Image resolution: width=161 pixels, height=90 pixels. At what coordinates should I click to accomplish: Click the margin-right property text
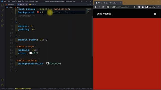tap(27, 40)
